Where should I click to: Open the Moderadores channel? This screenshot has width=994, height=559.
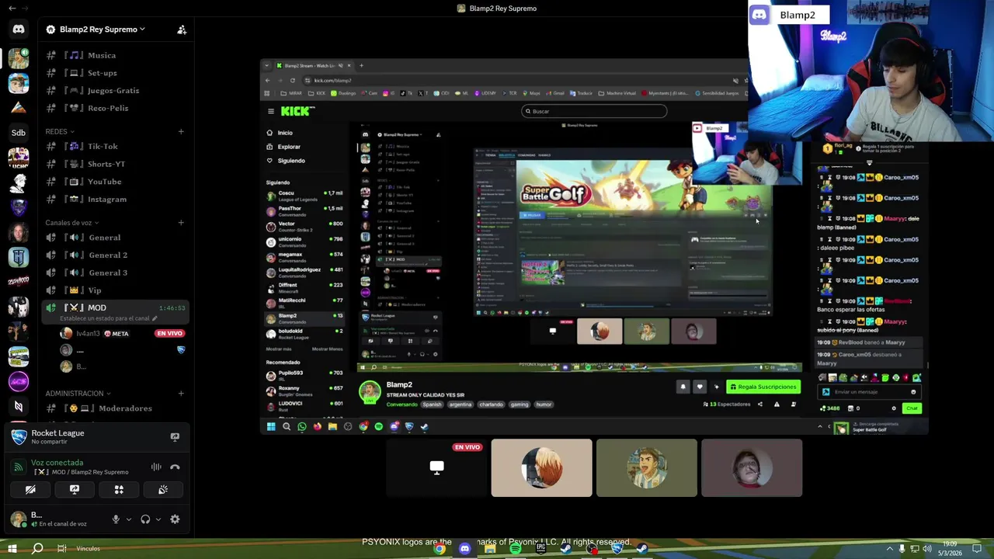[x=115, y=408]
